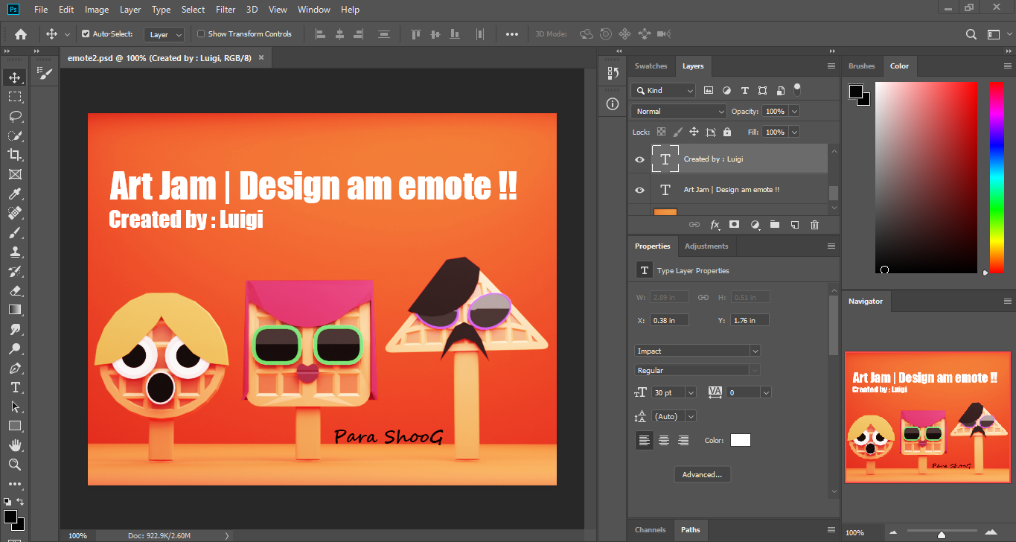This screenshot has width=1016, height=542.
Task: Switch to the Channels tab
Action: click(x=650, y=529)
